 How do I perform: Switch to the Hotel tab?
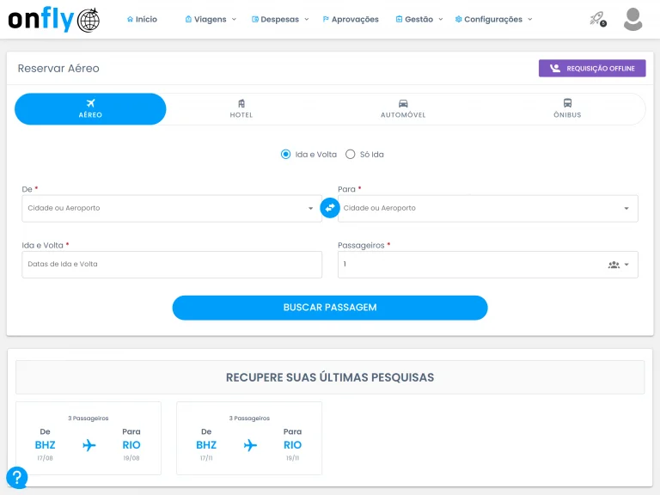point(241,109)
